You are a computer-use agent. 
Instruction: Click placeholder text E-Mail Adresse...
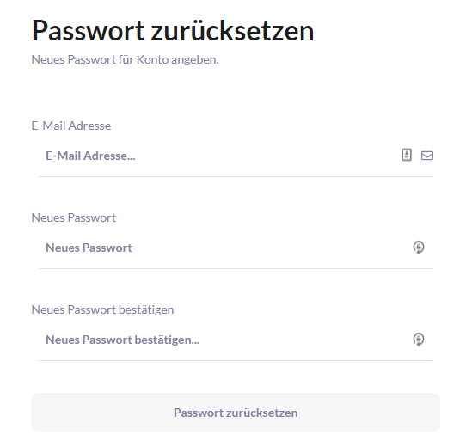(x=90, y=156)
